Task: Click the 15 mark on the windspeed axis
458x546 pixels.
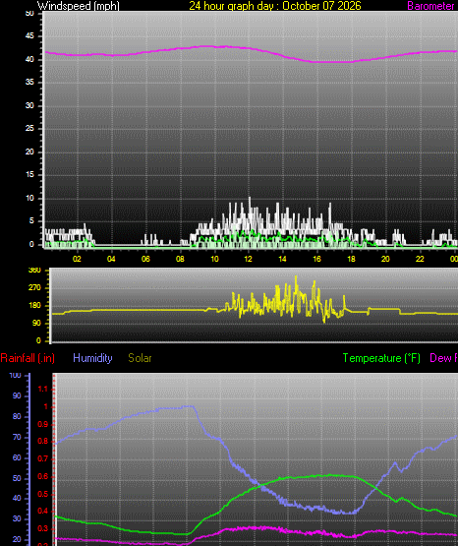Action: (29, 175)
